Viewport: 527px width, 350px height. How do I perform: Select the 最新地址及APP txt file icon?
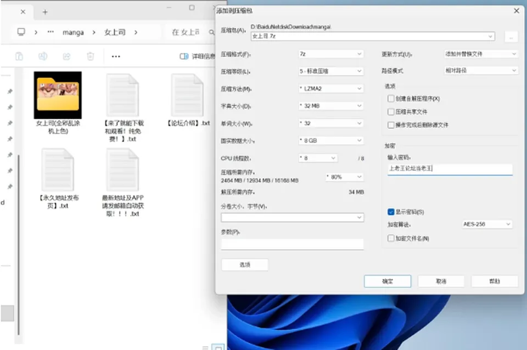pos(122,170)
